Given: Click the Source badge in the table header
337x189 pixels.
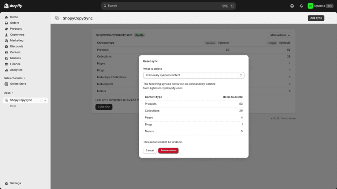Looking at the screenshot, I should pos(210,43).
